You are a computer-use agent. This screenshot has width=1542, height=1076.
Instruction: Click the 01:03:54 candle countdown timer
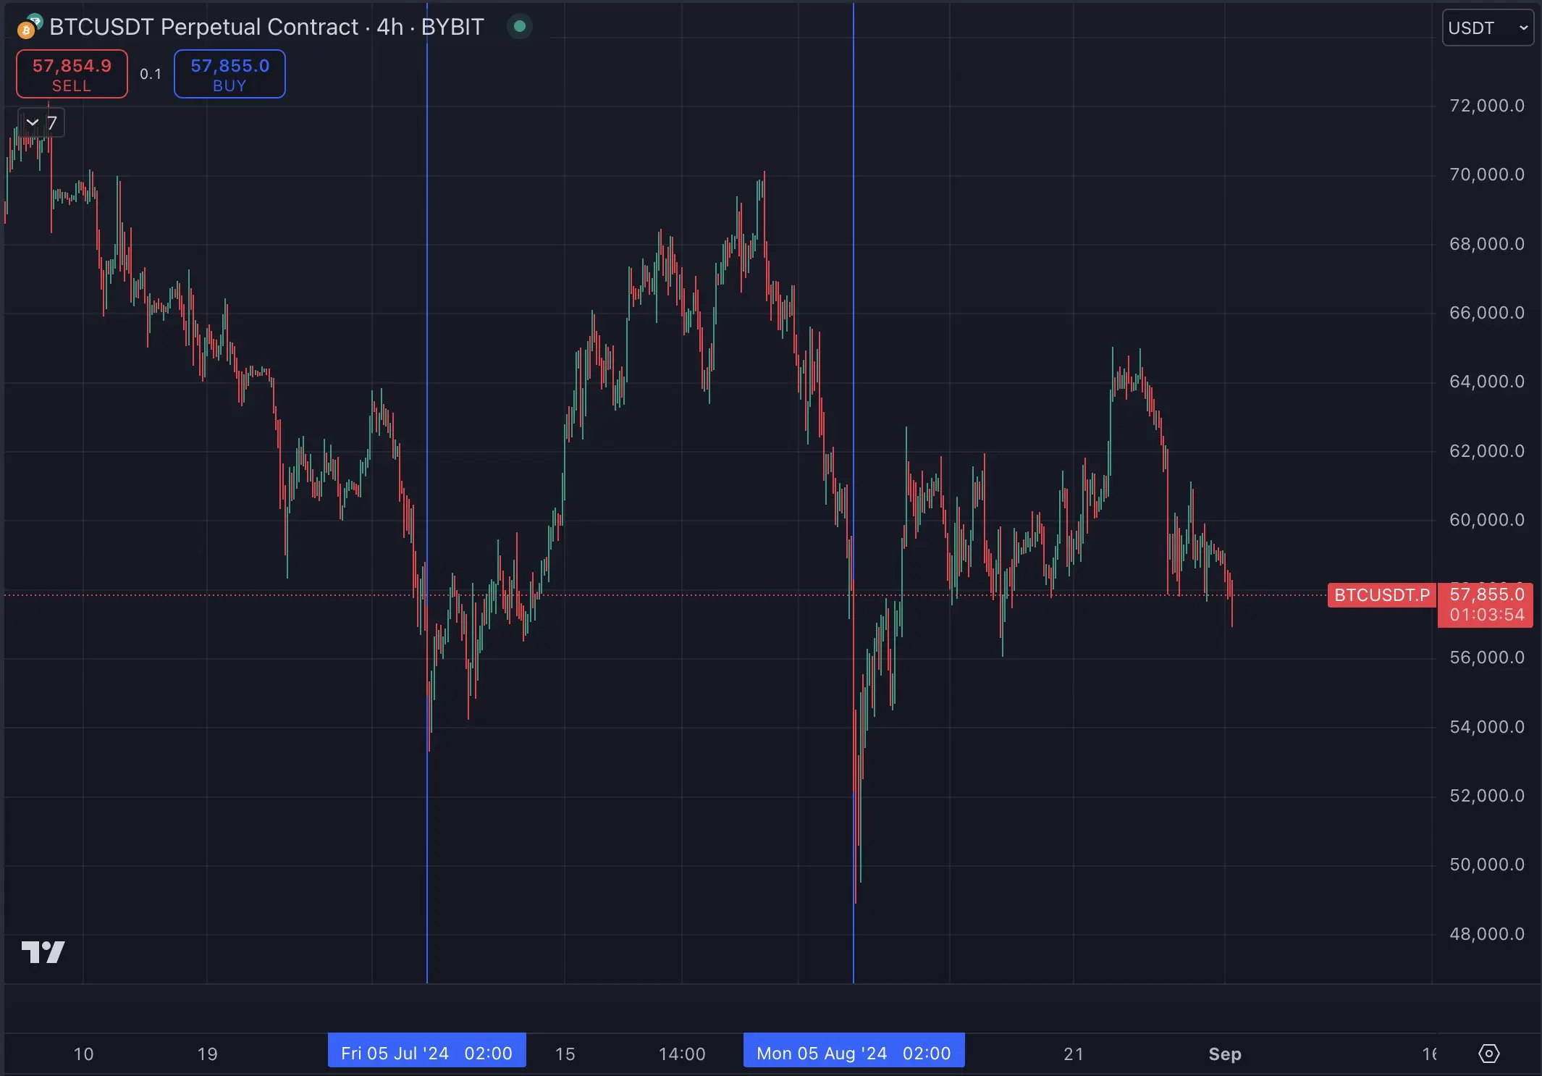(1486, 615)
